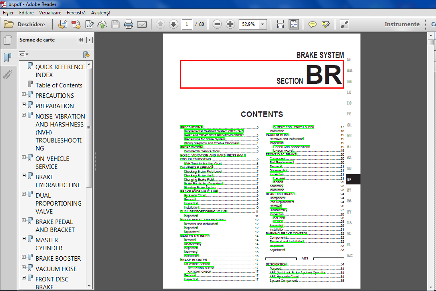Expand the MASTER CYLINDER bookmark

(x=24, y=239)
